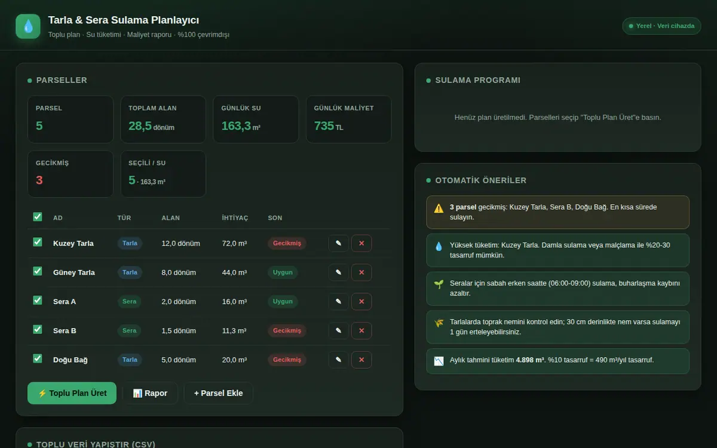717x448 pixels.
Task: Delete the Doğu Bağ parcel
Action: [x=361, y=360]
